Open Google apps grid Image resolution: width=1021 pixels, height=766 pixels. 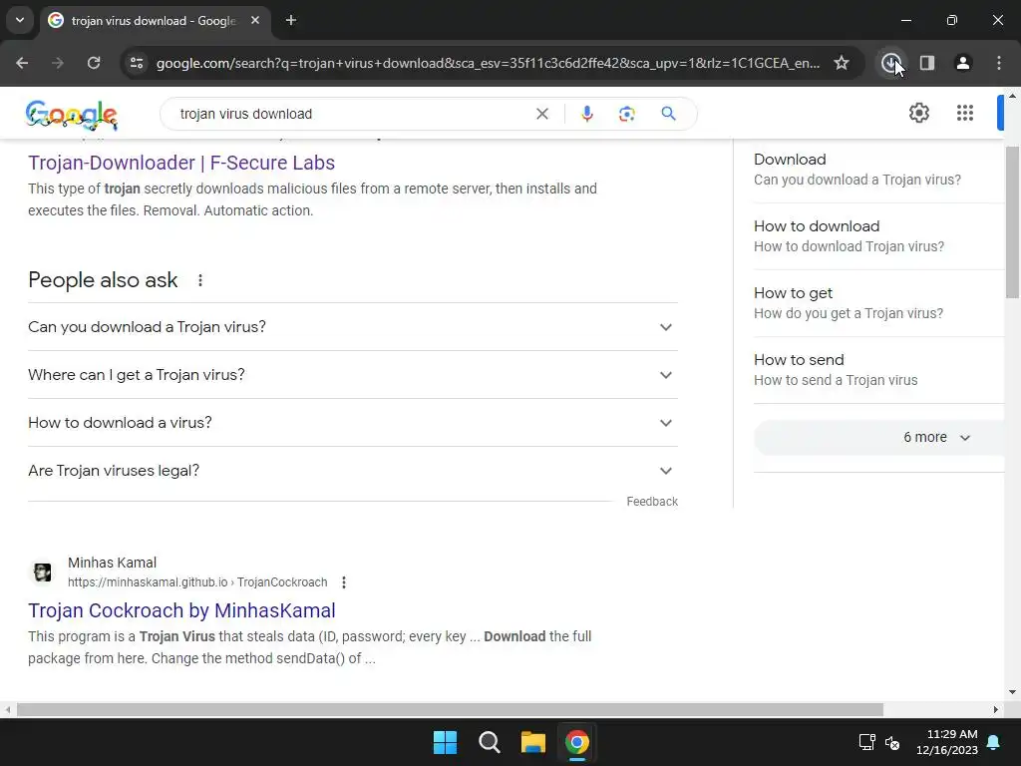(965, 114)
